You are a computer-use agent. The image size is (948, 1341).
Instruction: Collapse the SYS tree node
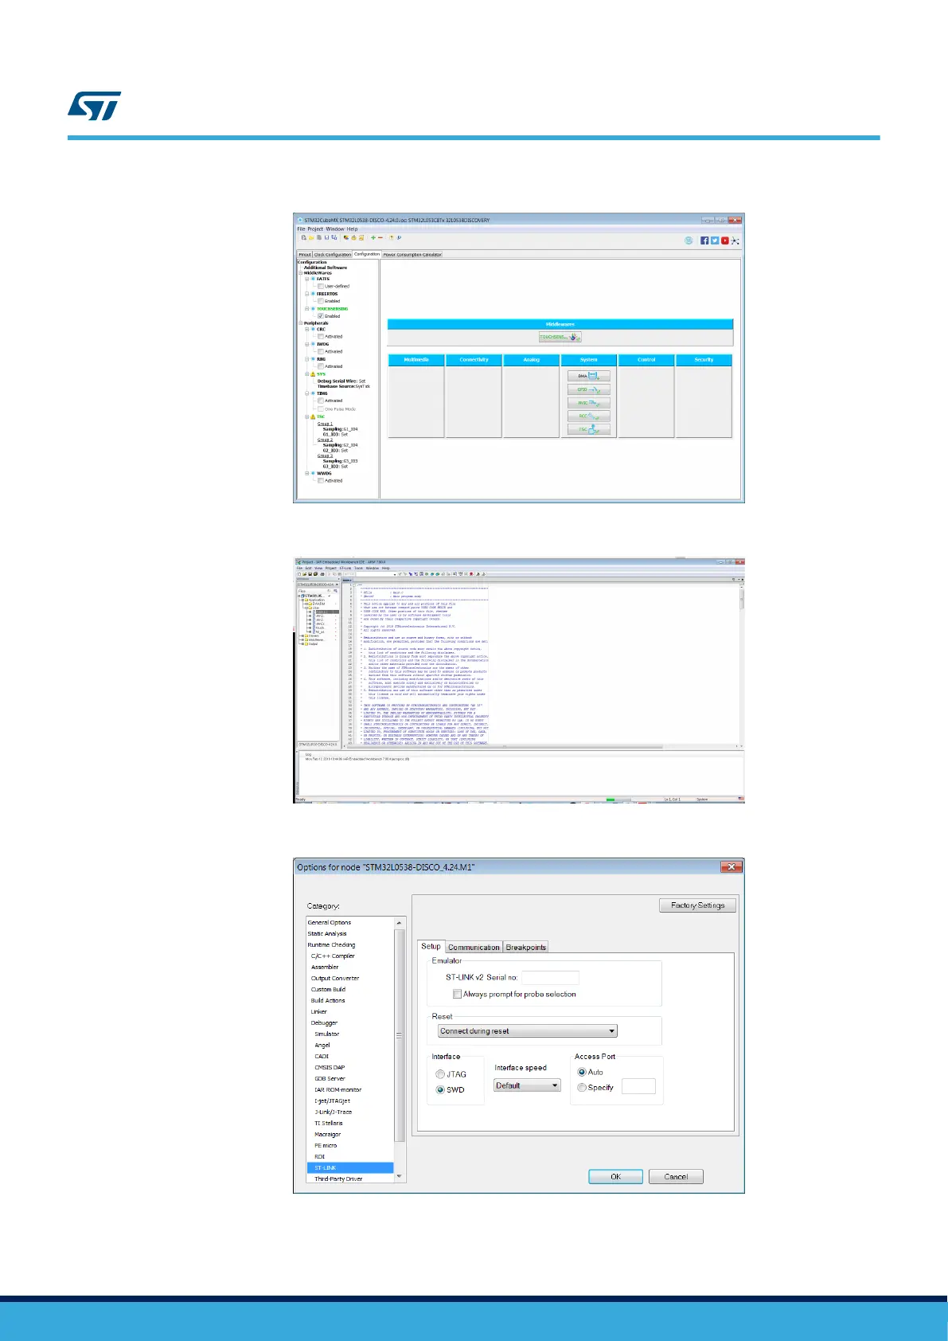[x=307, y=374]
